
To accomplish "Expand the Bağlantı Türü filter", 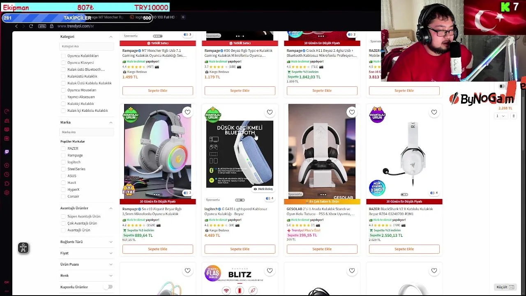I will pos(86,242).
